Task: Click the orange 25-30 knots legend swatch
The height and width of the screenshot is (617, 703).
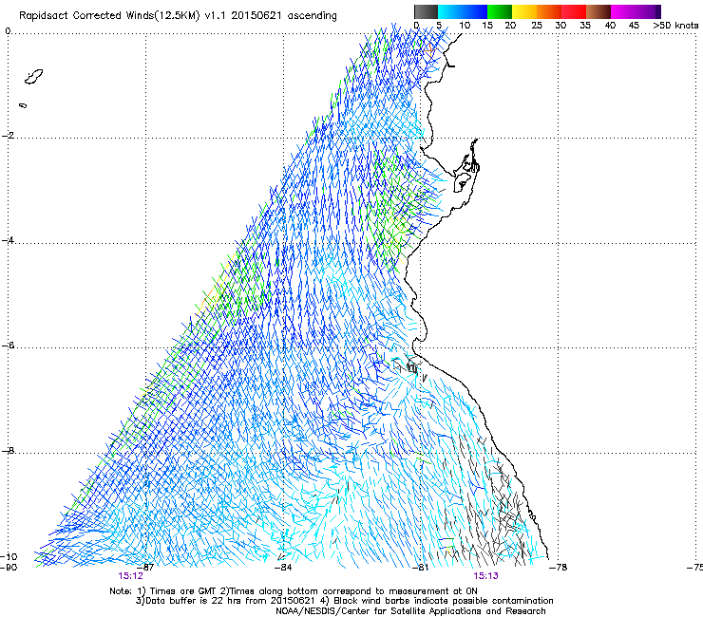Action: (x=549, y=11)
